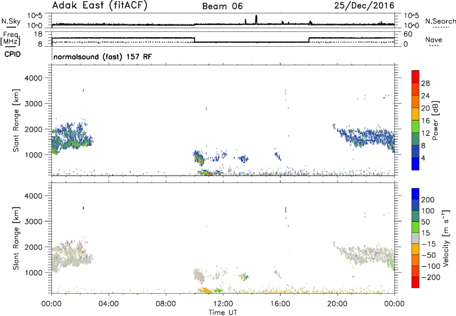The width and height of the screenshot is (456, 316).
Task: Click the 'N.Sky' legend label
Action: pyautogui.click(x=11, y=21)
